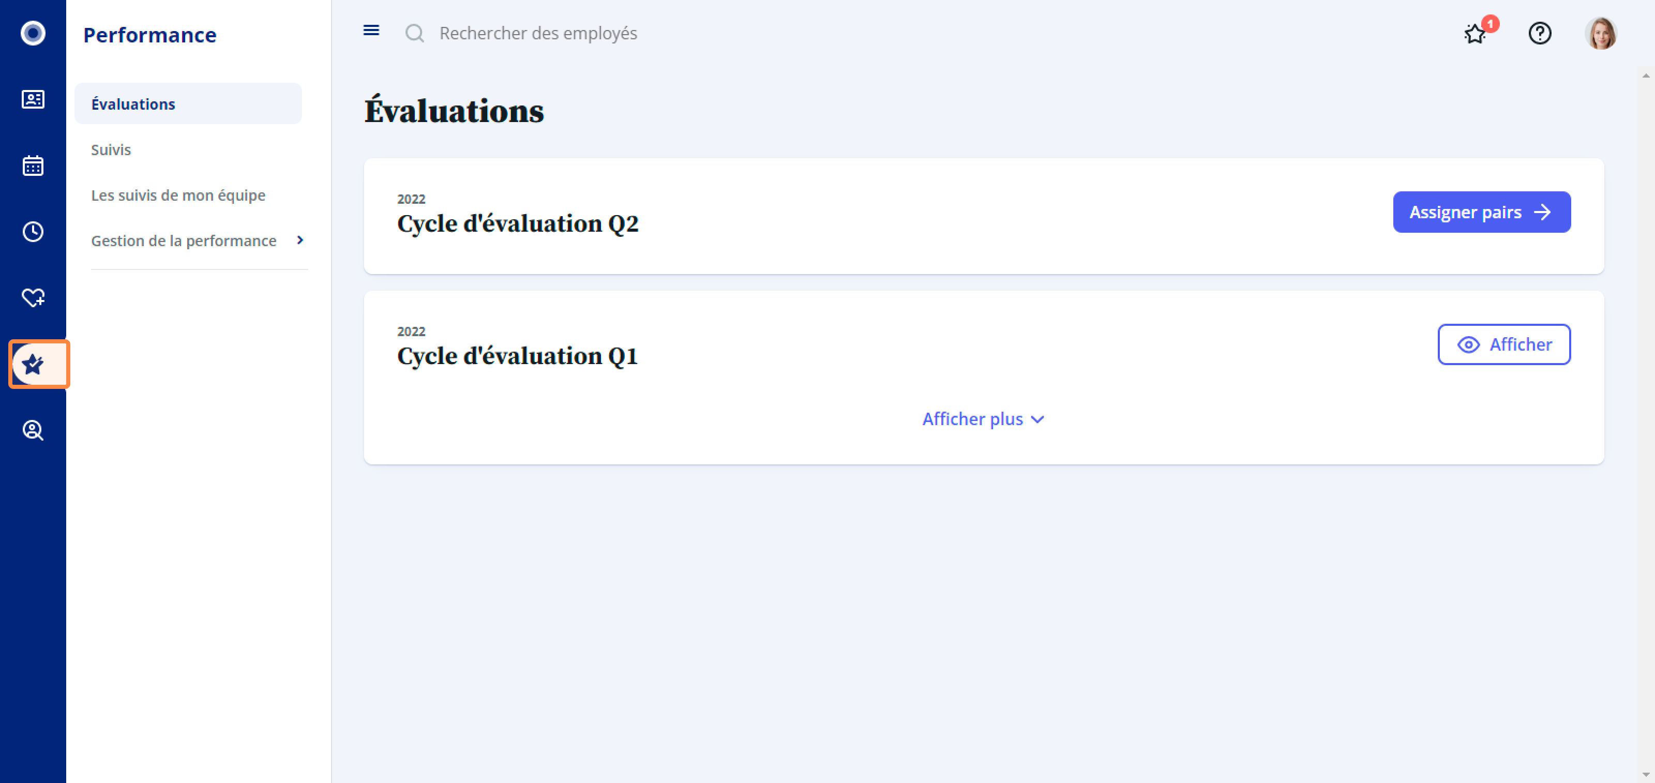Open the clock time-tracking icon
Image resolution: width=1655 pixels, height=783 pixels.
[x=33, y=231]
